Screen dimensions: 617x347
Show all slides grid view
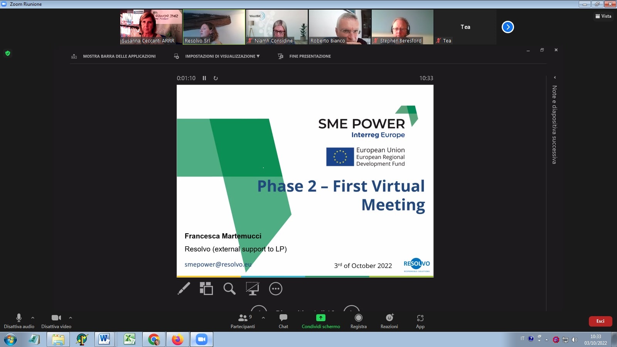(x=206, y=288)
